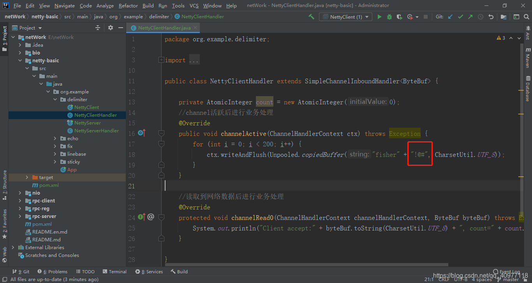Toggle the Terminal tool window
The image size is (532, 283).
(x=115, y=272)
